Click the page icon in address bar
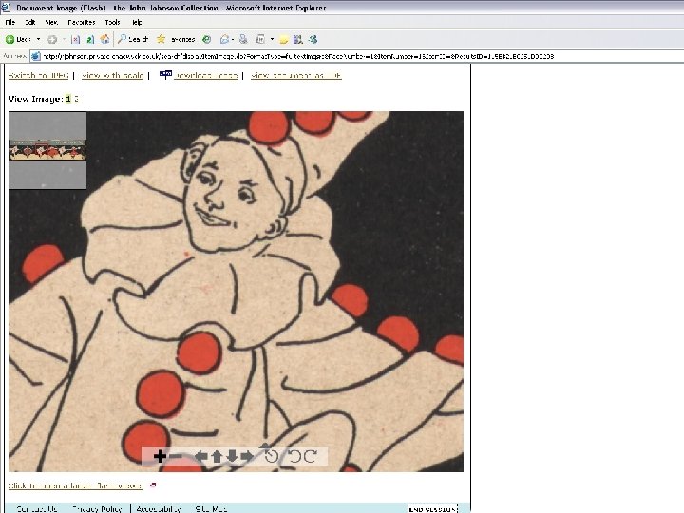Viewport: 684px width, 513px height. point(36,56)
